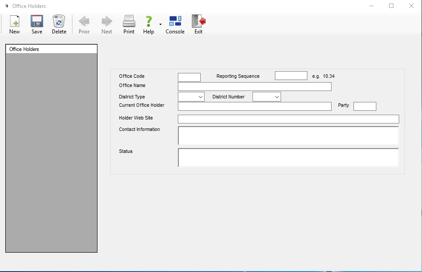Screen dimensions: 422x272
Task: Click the app icon in the title bar
Action: tap(7, 6)
